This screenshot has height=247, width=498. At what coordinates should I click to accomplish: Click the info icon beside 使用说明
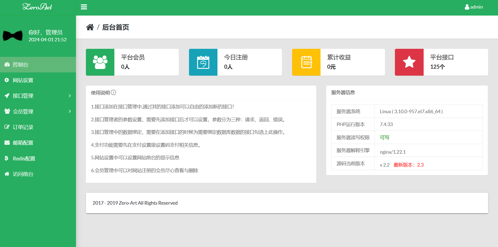(x=114, y=93)
